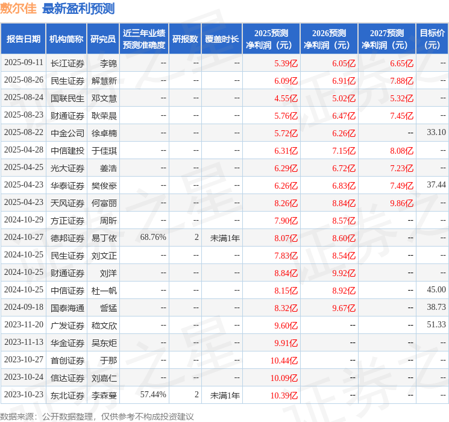Select the 华金证券 institution cell
Screen dimensions: 449x422
tap(68, 343)
